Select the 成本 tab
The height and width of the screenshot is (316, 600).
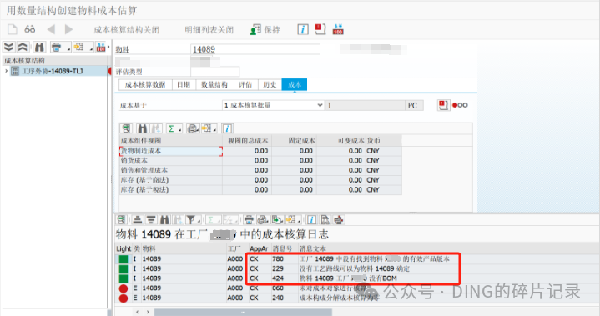pos(295,84)
